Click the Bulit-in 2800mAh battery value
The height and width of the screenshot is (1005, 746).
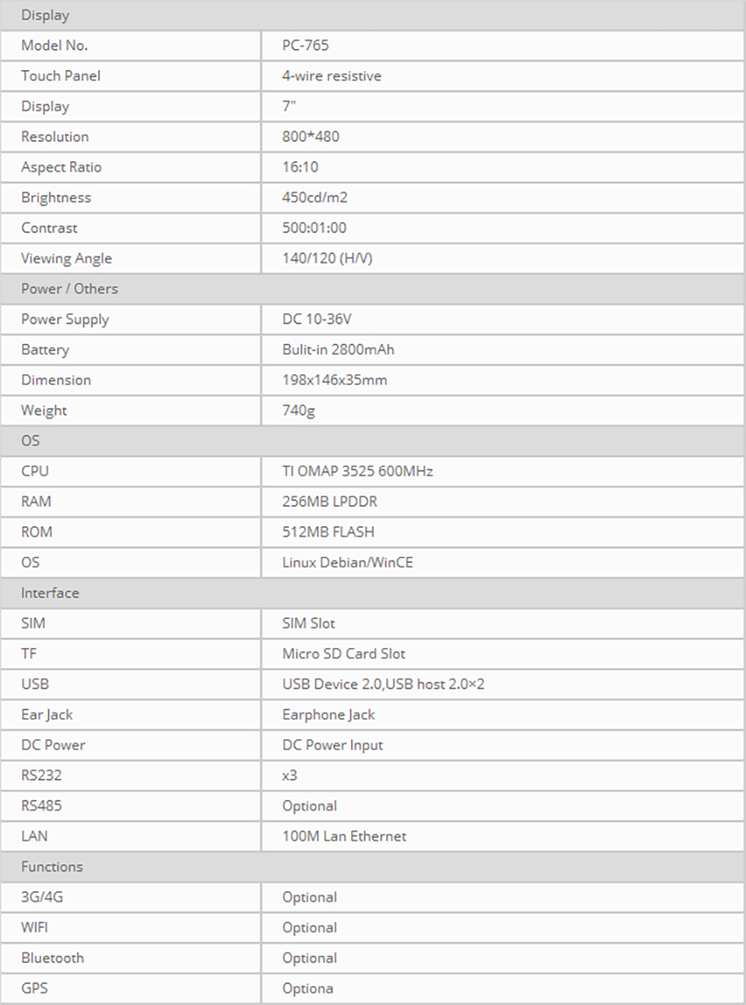338,350
